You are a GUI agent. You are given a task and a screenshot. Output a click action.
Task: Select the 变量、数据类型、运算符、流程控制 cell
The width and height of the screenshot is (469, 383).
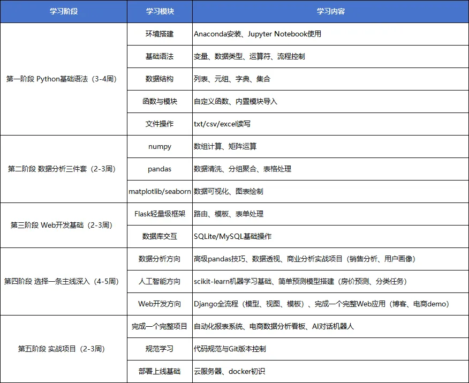[330, 57]
